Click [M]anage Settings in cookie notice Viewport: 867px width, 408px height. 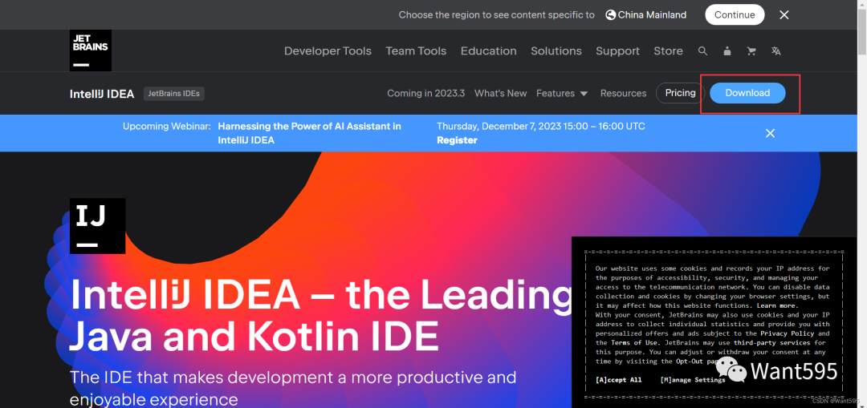[x=693, y=380]
